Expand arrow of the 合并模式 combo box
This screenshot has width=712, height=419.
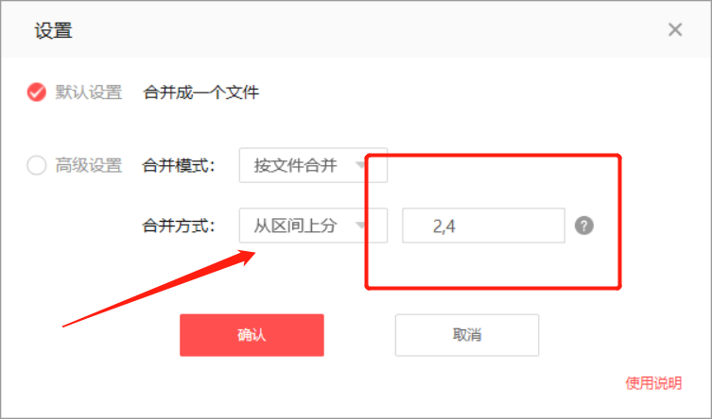pos(361,165)
